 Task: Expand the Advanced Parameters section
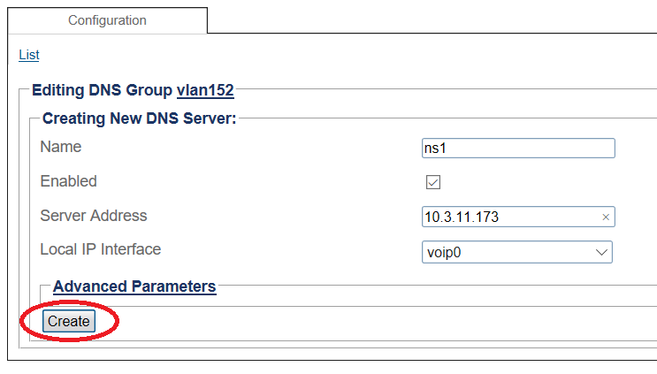tap(134, 286)
